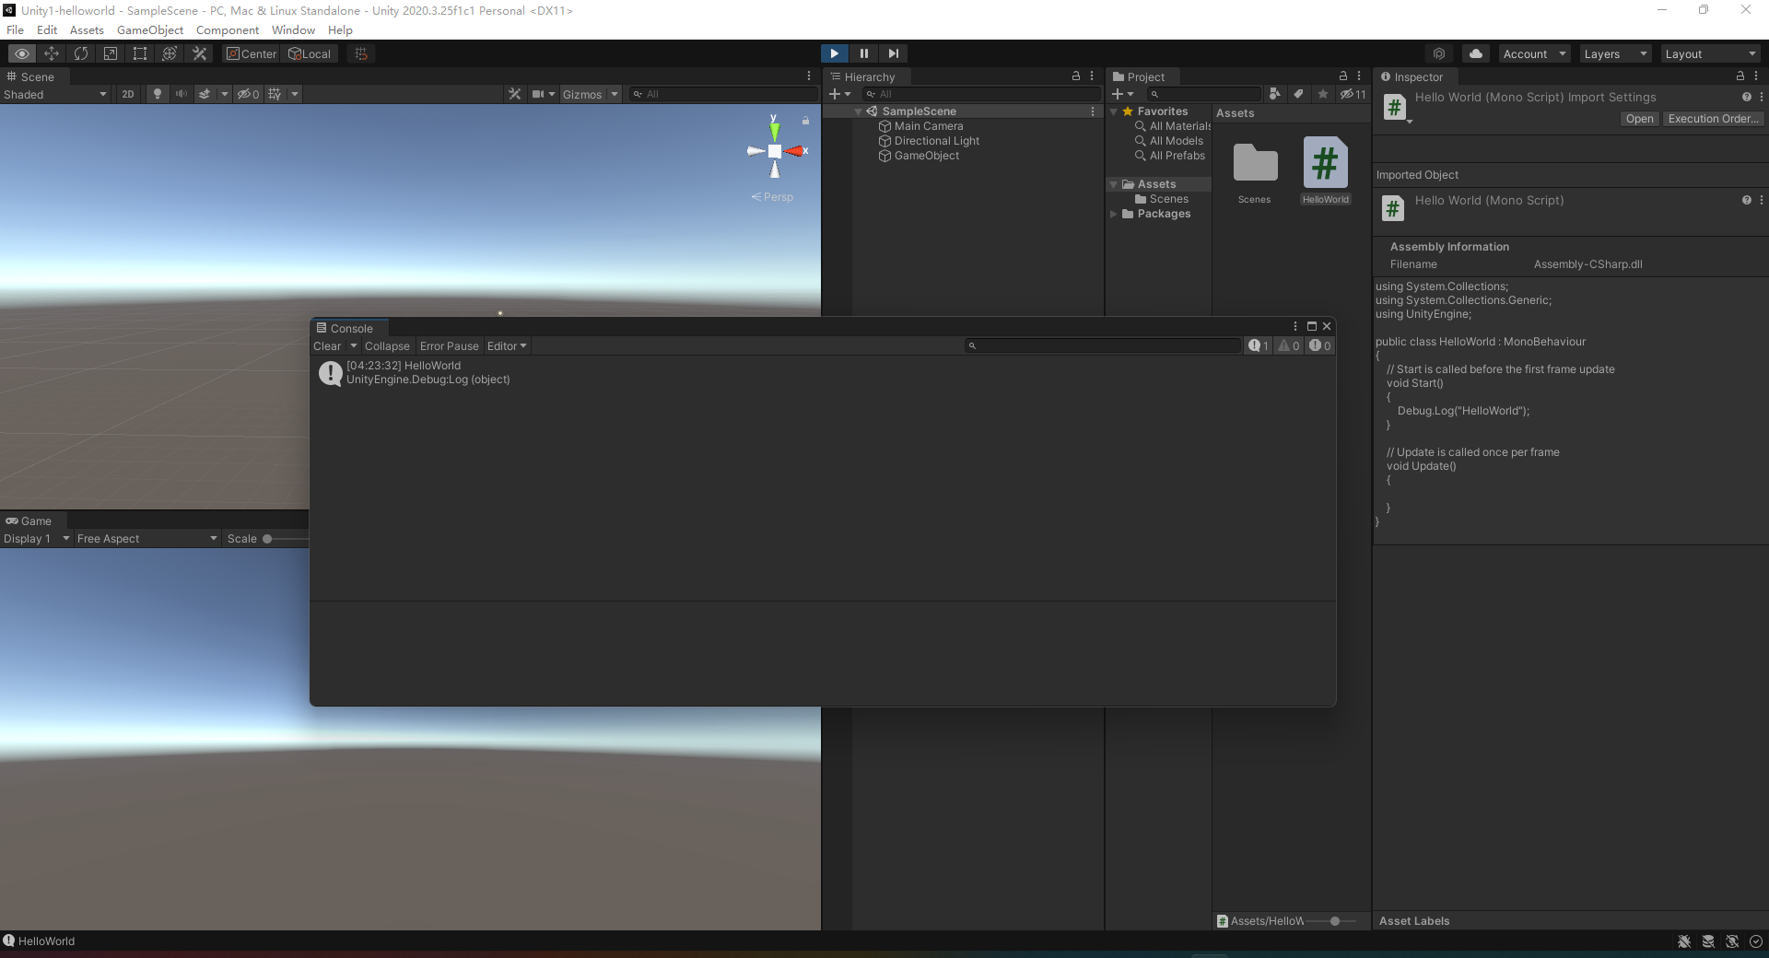Image resolution: width=1769 pixels, height=958 pixels.
Task: Click Project search by type icon
Action: tap(1274, 94)
